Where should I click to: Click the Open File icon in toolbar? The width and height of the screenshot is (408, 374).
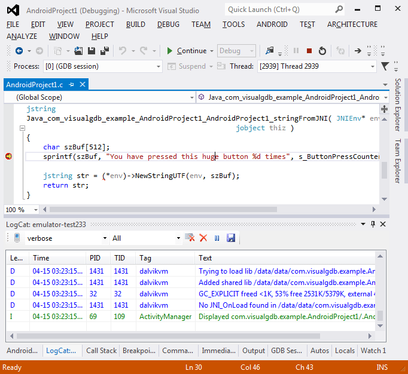coord(78,51)
